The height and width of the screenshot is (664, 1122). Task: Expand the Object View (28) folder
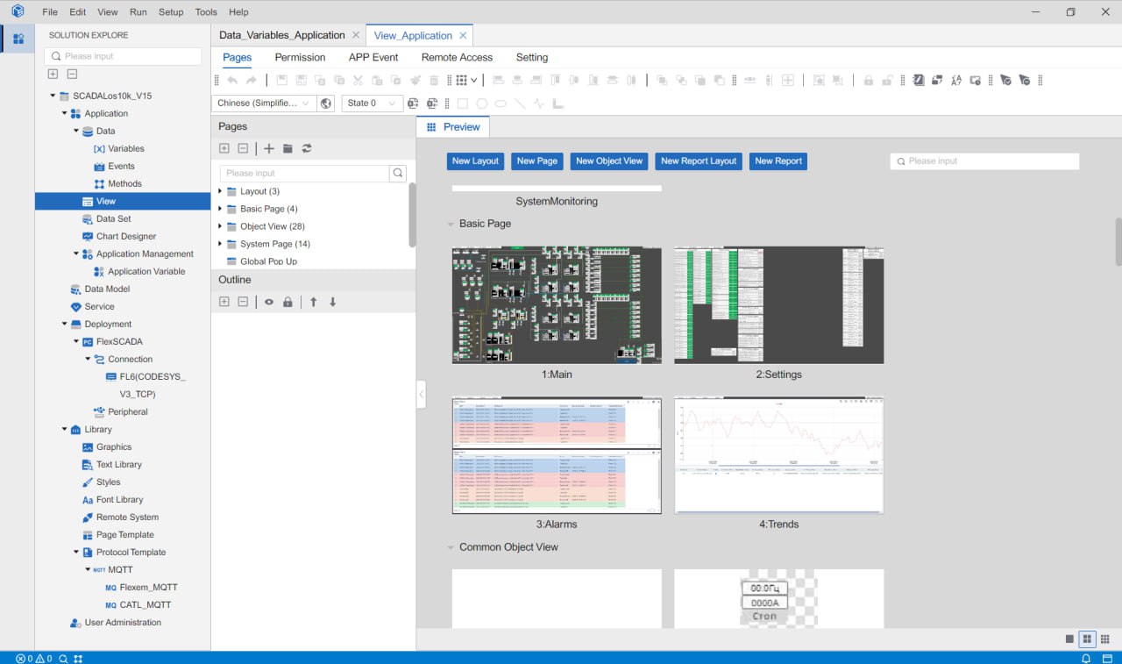point(220,226)
